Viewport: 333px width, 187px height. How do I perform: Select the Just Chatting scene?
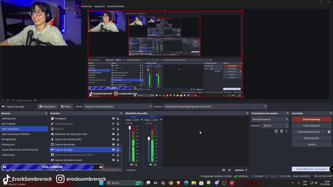click(24, 124)
